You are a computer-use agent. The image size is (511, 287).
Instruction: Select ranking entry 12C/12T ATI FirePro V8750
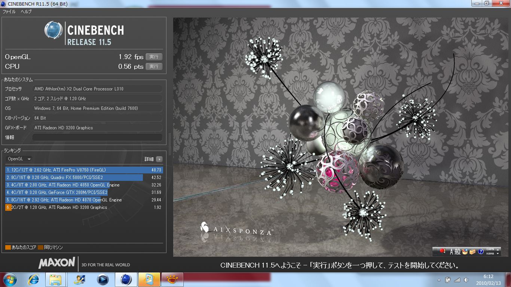click(84, 170)
